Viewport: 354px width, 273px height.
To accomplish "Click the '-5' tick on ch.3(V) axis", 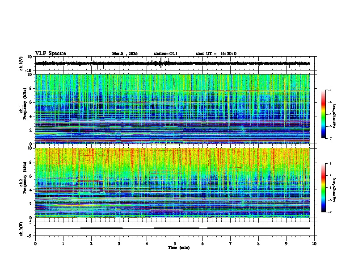I will [x=30, y=236].
